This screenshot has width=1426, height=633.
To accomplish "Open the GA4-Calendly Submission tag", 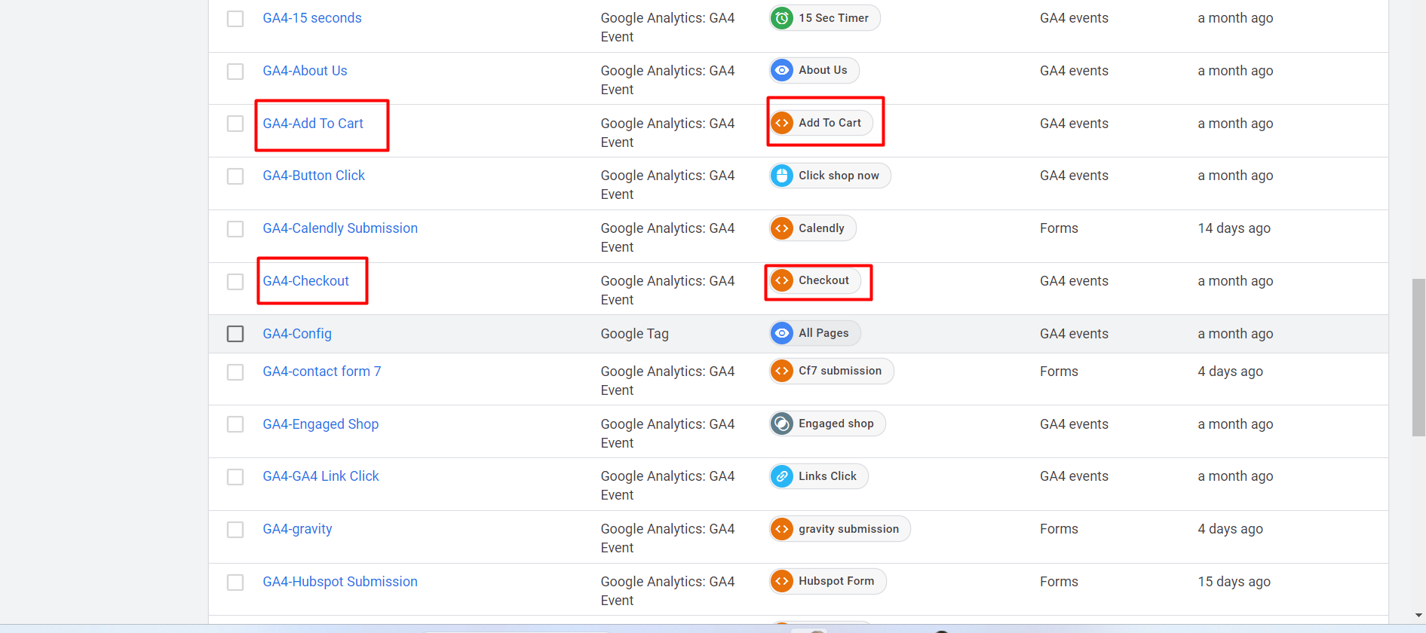I will pos(340,228).
